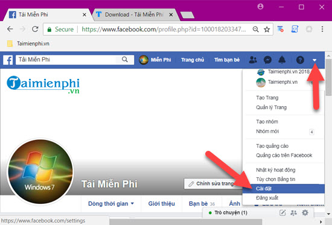This screenshot has width=332, height=225.
Task: Bookmark this page with the star icon
Action: tap(267, 29)
